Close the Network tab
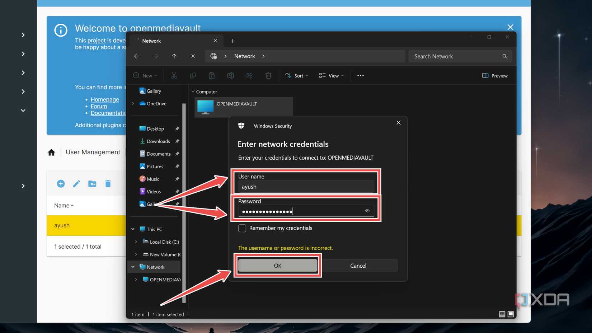The height and width of the screenshot is (333, 592). pyautogui.click(x=215, y=41)
